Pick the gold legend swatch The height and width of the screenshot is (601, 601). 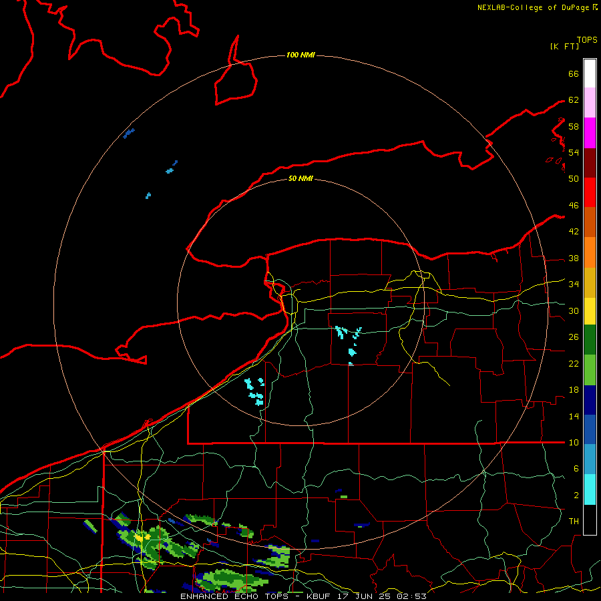(590, 282)
